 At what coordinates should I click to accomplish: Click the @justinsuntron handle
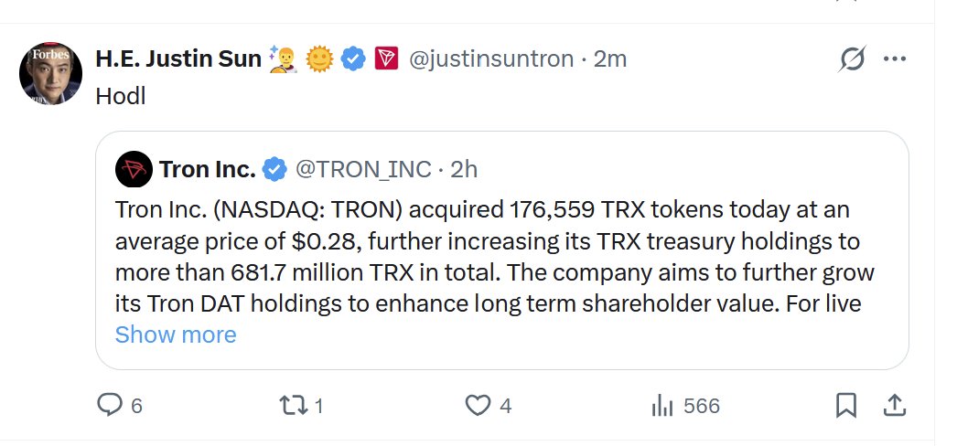click(489, 60)
